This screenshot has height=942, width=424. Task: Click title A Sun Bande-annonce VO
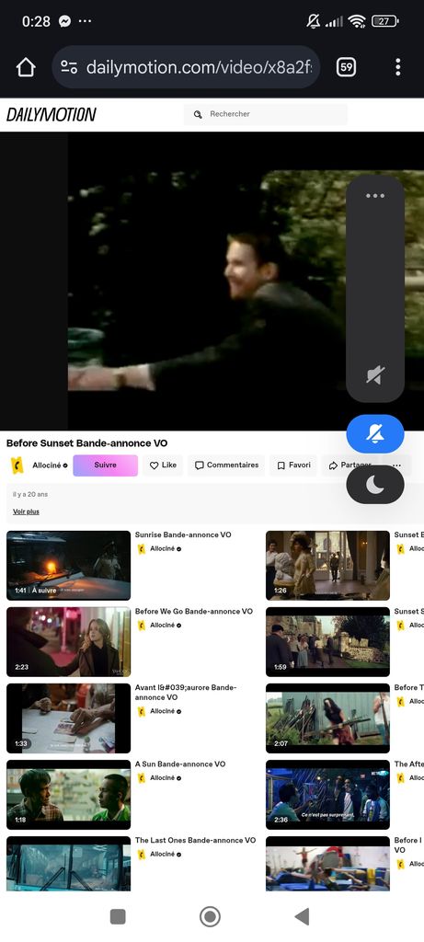[180, 764]
